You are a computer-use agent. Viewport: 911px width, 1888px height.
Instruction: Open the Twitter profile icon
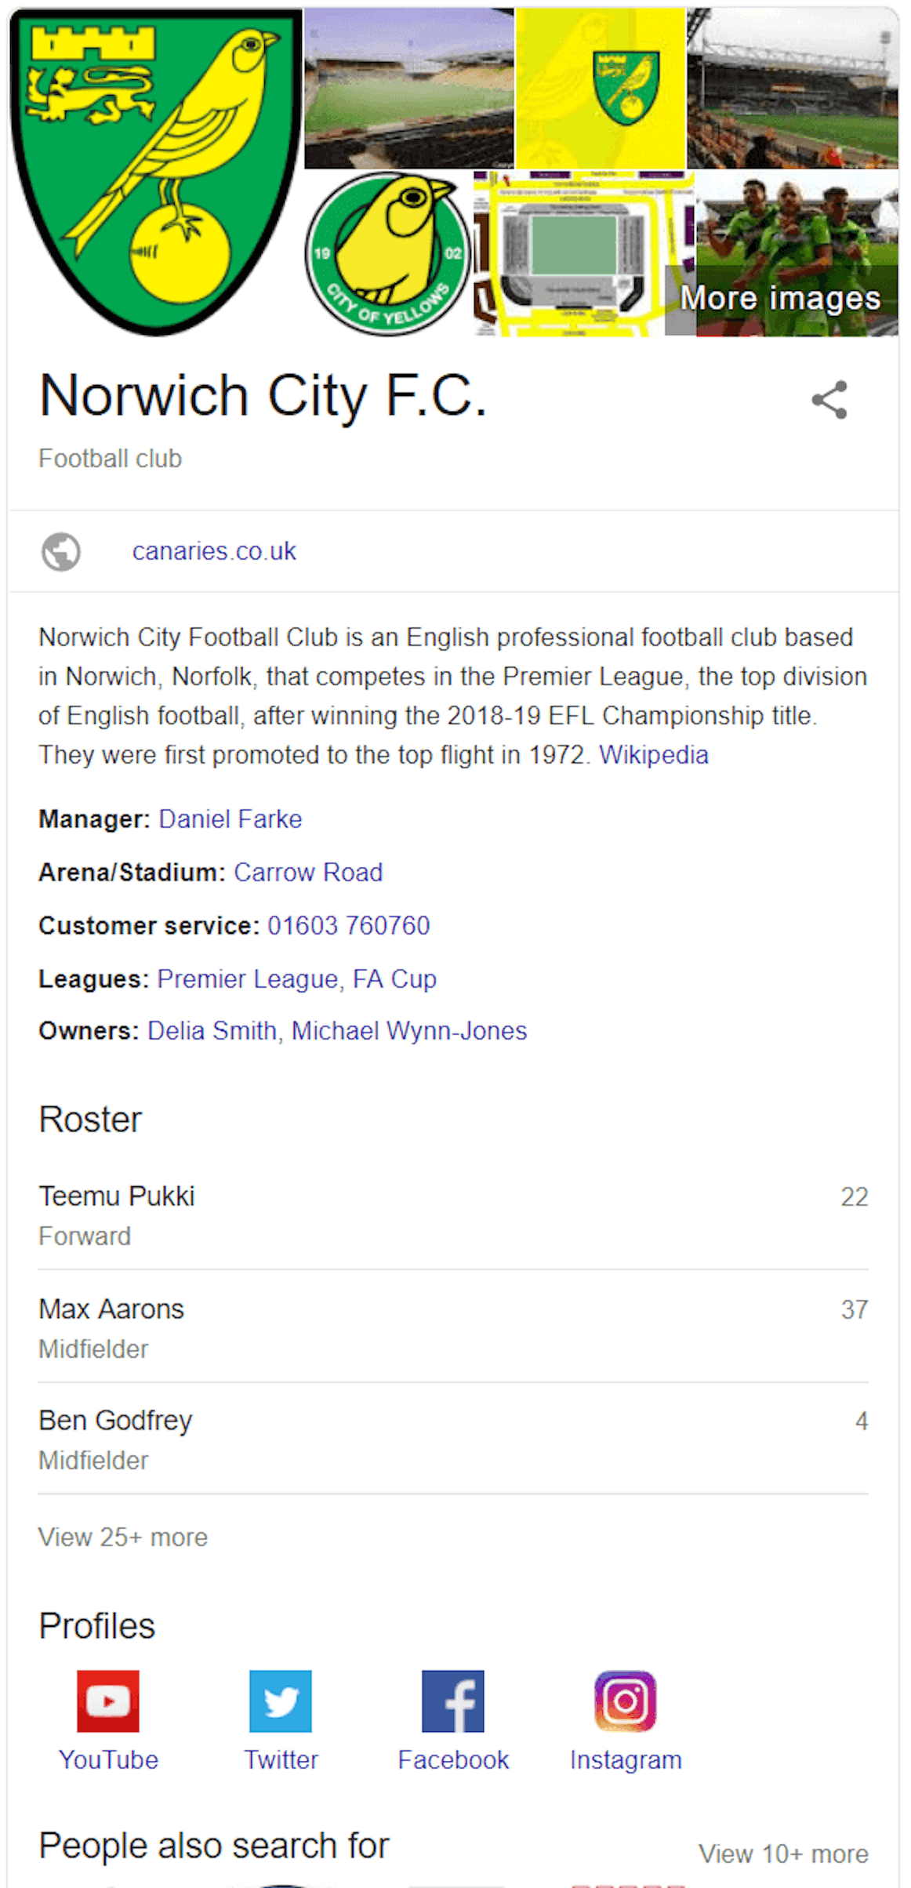[281, 1701]
